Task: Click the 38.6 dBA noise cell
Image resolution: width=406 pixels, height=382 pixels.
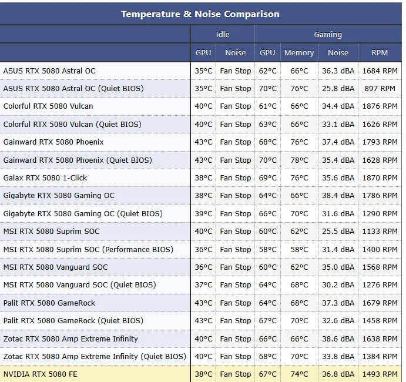Action: (338, 339)
